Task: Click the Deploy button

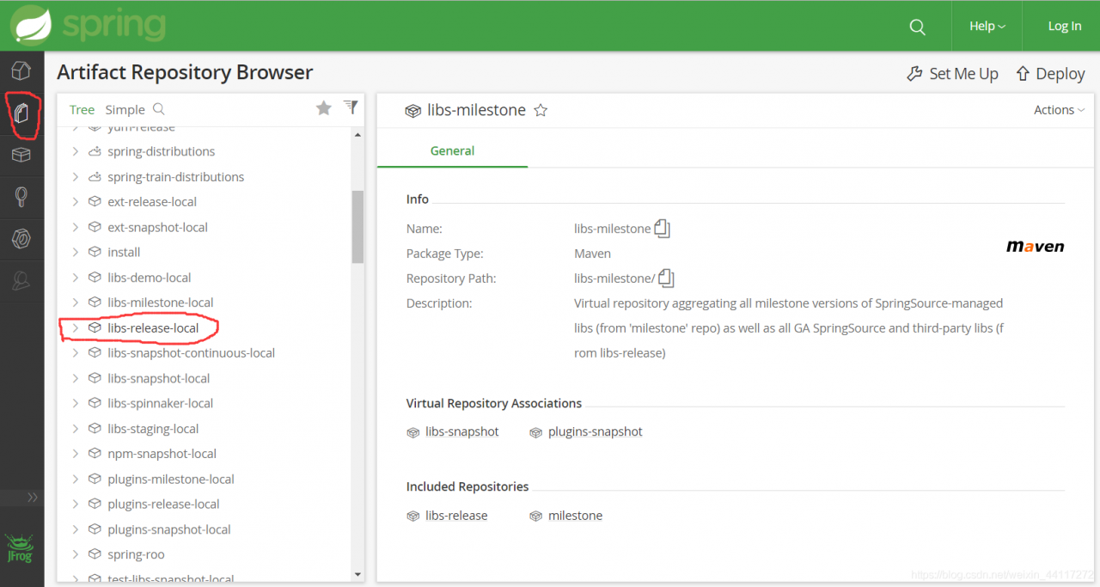Action: click(1050, 74)
